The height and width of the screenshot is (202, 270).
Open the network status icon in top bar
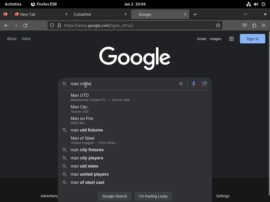click(248, 4)
